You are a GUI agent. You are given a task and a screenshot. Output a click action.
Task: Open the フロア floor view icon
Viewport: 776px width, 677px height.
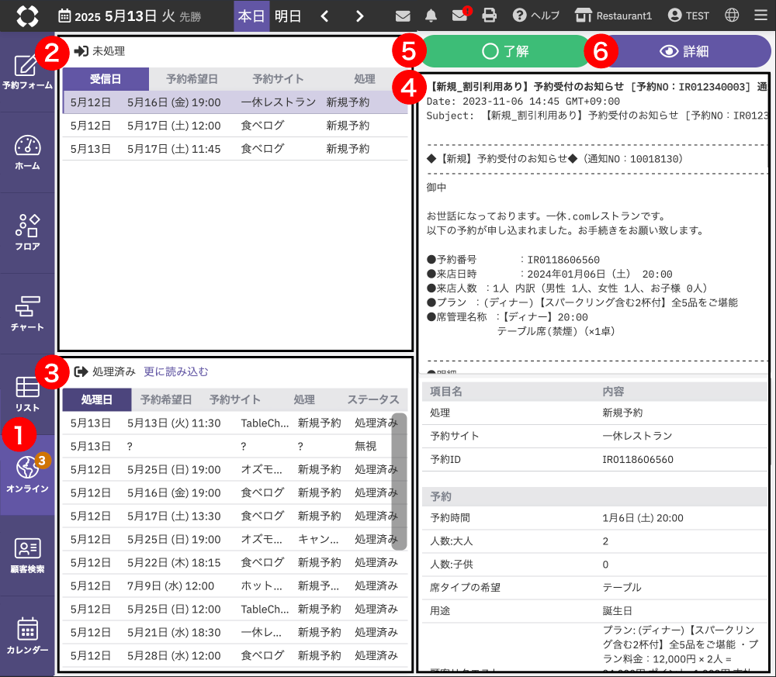pos(26,233)
